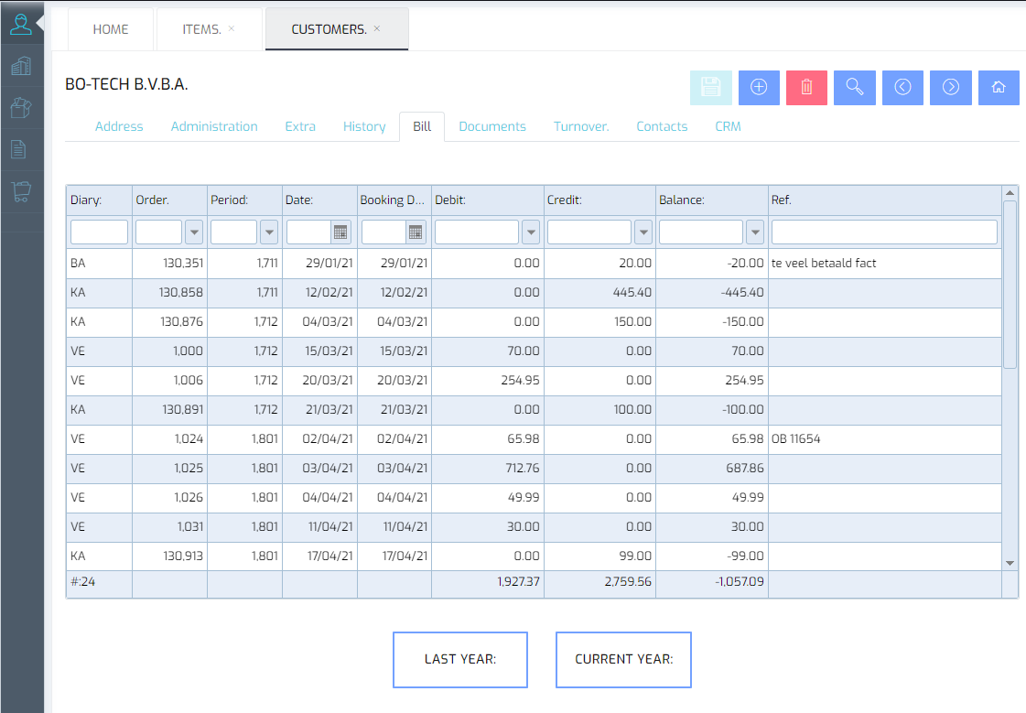
Task: Switch to the HOME tab
Action: click(x=111, y=29)
